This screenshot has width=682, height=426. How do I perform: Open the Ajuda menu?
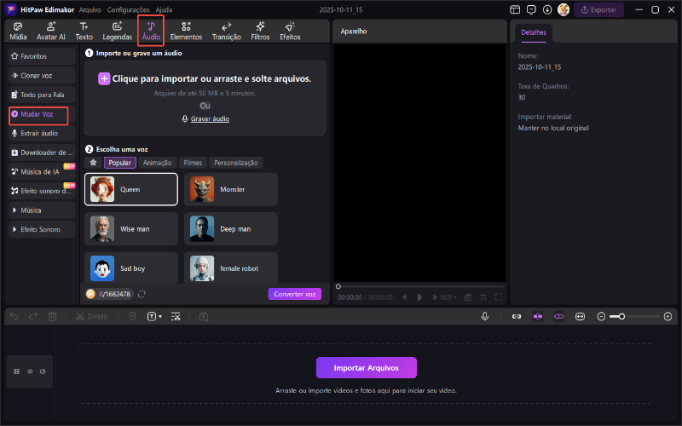tap(164, 9)
